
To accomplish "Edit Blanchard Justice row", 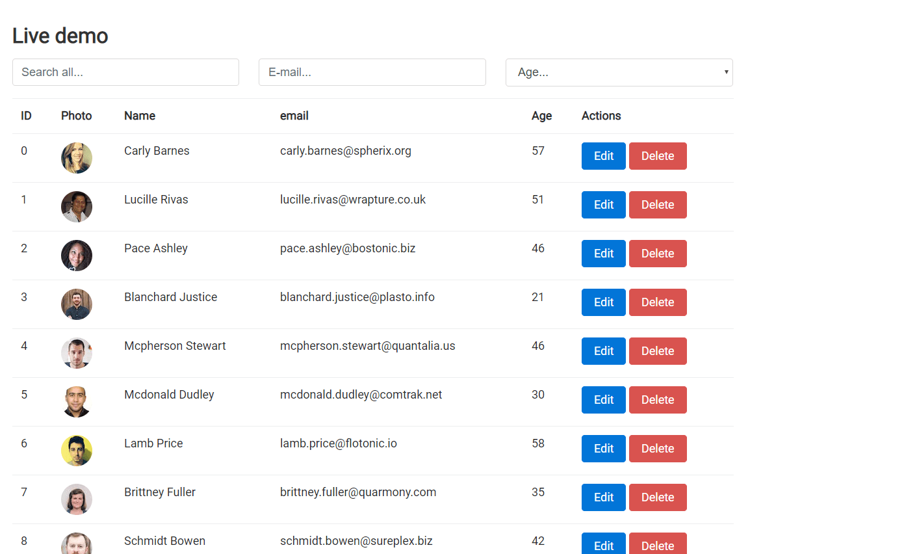I will (x=604, y=302).
